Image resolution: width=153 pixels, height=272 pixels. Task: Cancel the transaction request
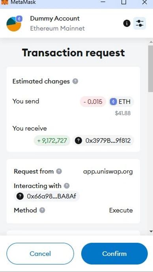(x=40, y=253)
